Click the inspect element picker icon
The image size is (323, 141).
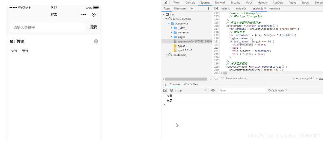coord(165,2)
